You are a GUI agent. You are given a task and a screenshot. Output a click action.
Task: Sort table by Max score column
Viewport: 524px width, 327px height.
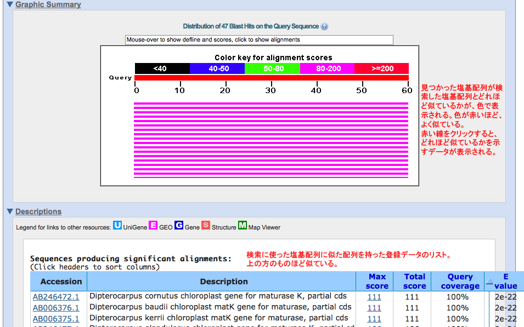coord(377,281)
